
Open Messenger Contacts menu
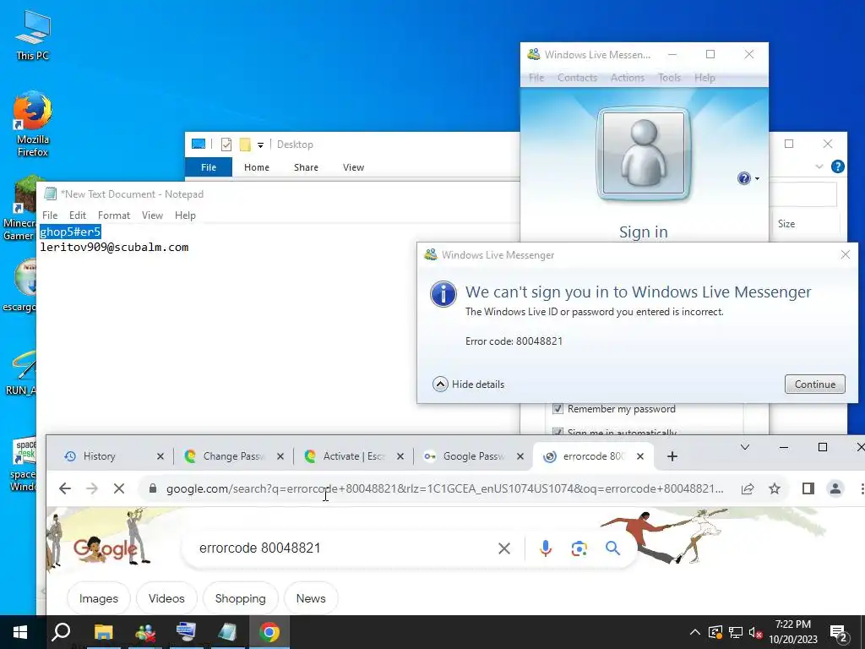pyautogui.click(x=577, y=78)
